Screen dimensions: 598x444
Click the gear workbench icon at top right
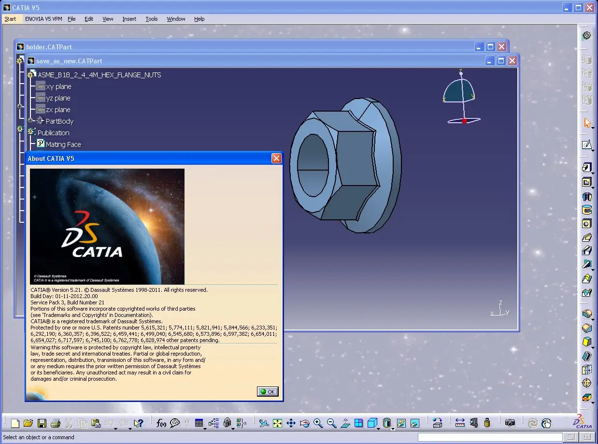click(x=587, y=35)
